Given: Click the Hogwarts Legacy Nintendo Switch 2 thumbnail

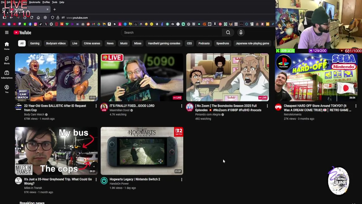Looking at the screenshot, I should tap(142, 151).
